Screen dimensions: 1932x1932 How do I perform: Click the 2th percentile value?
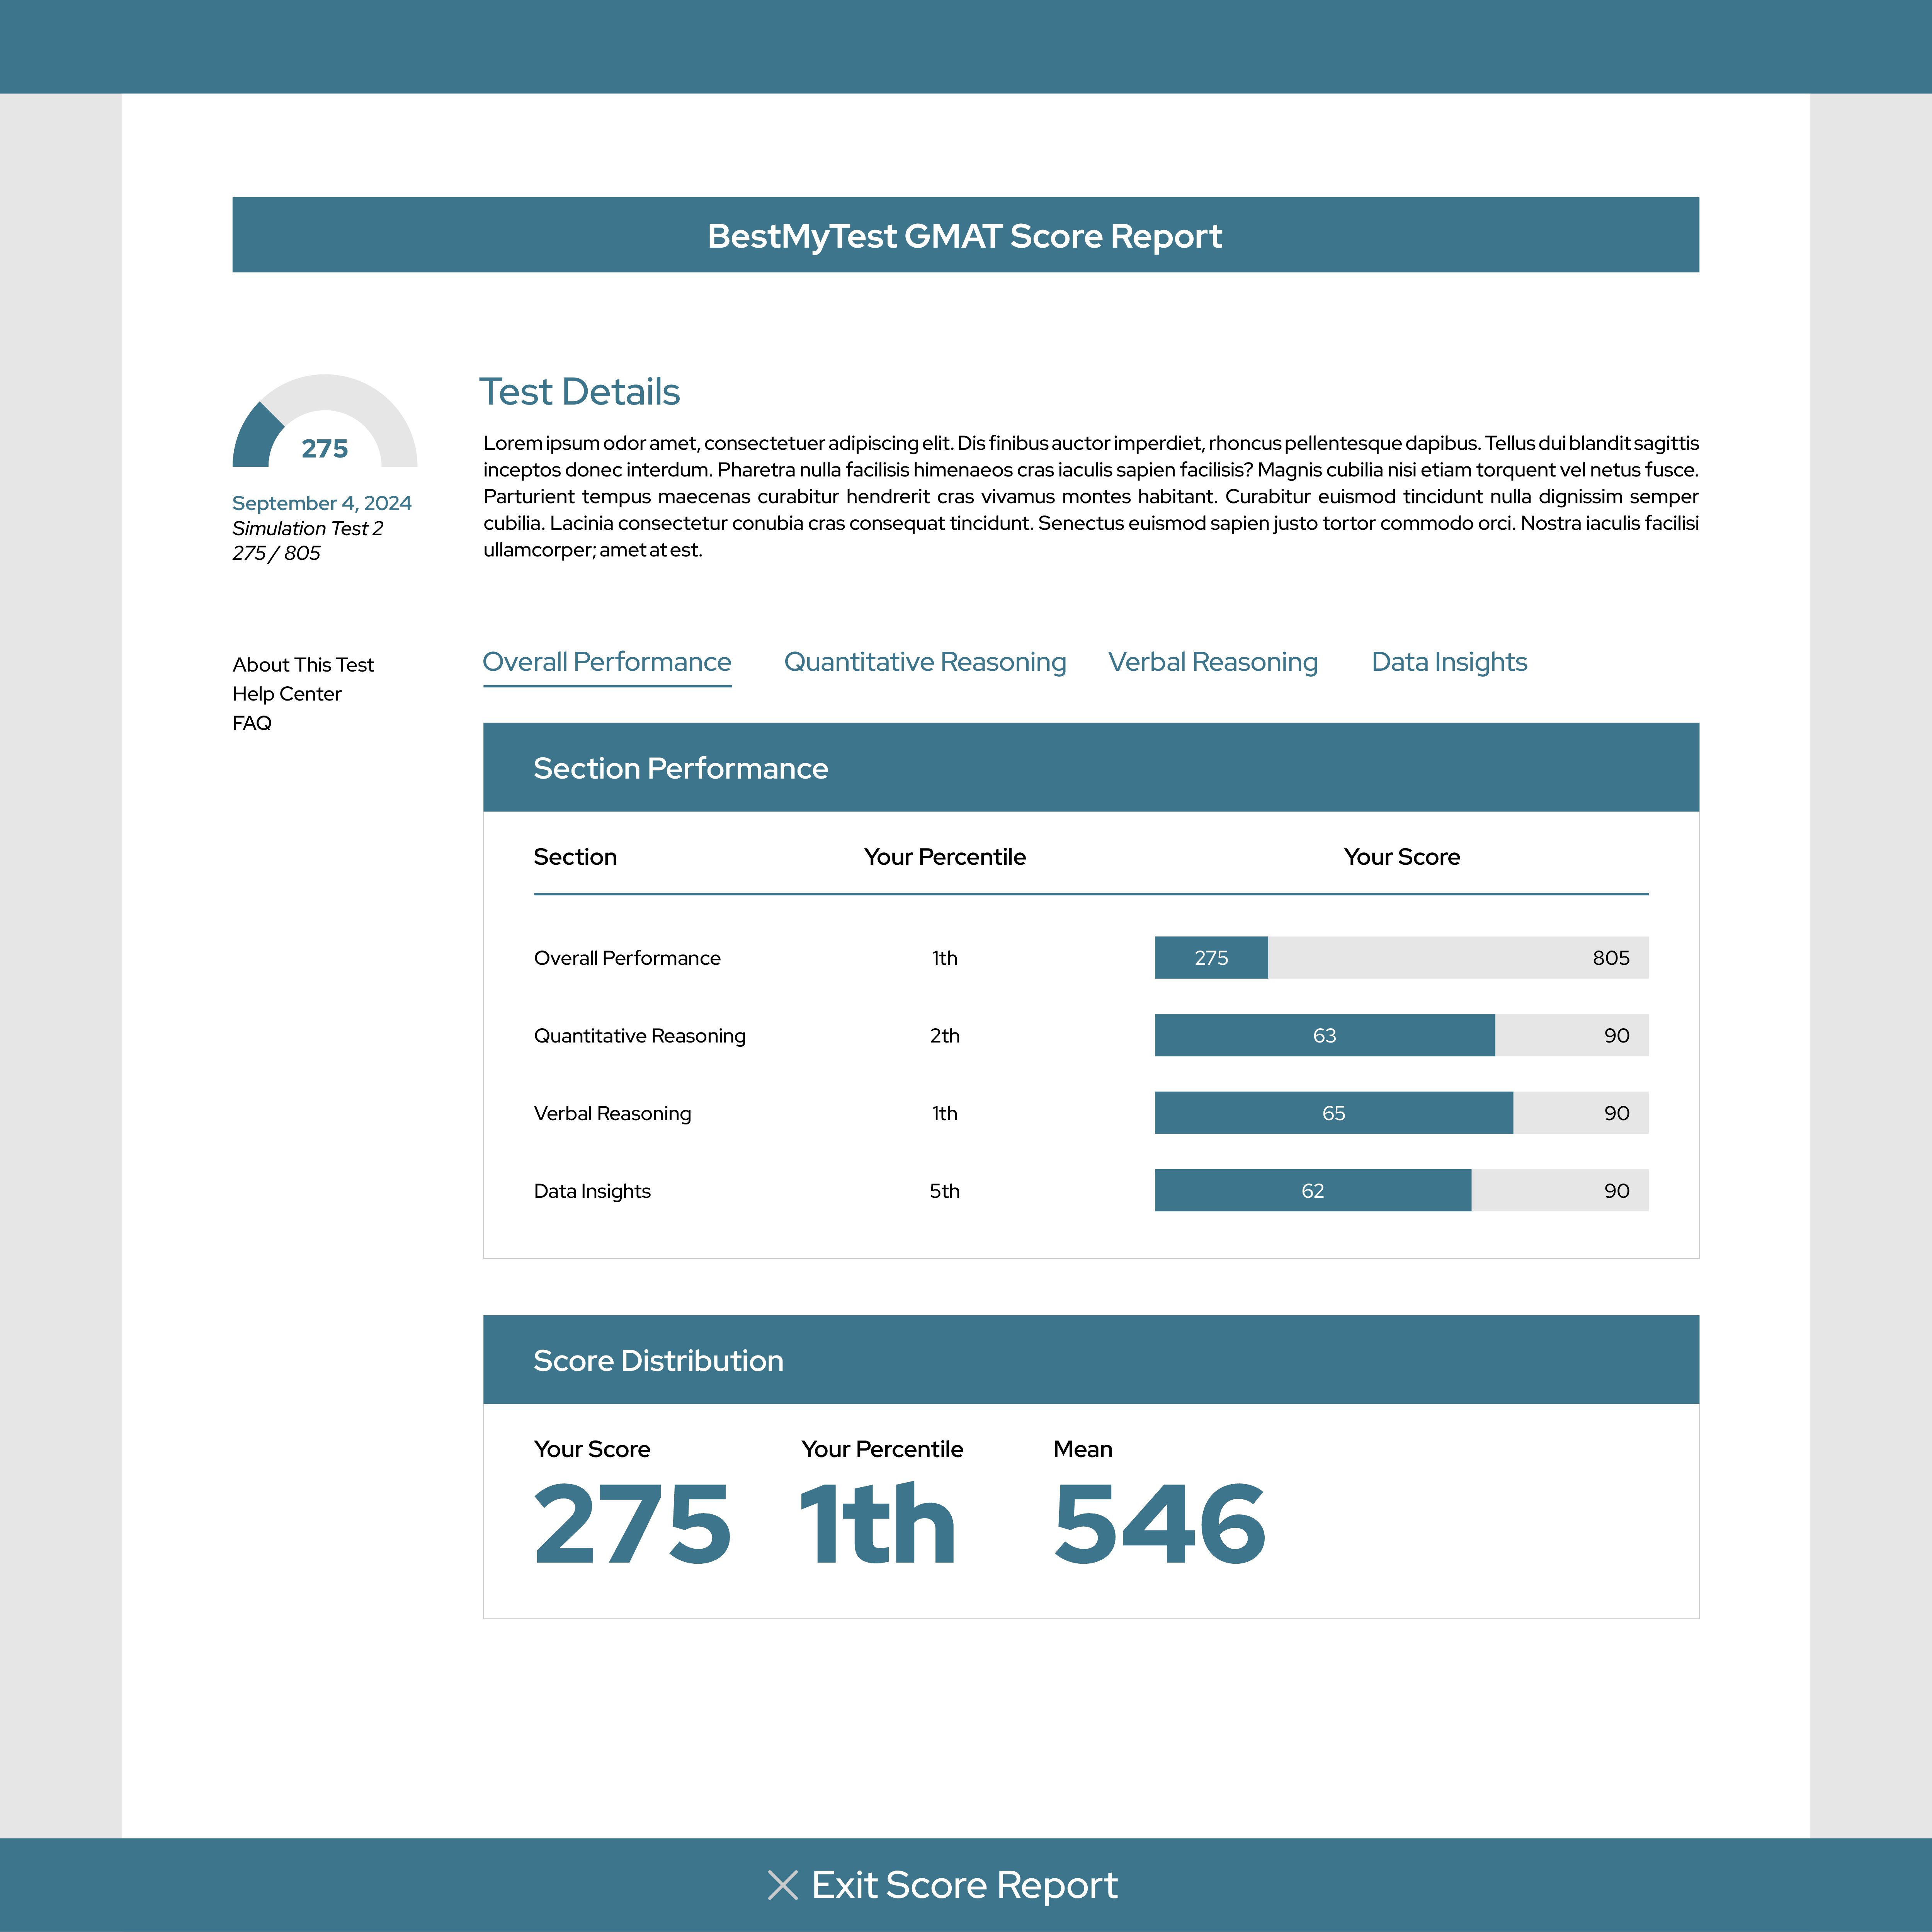[x=945, y=1036]
